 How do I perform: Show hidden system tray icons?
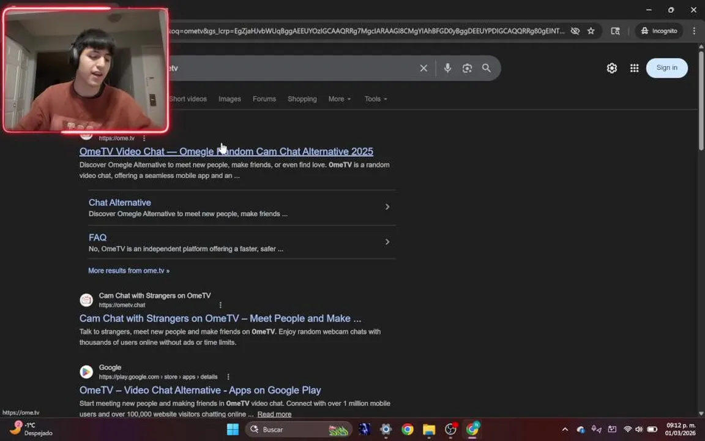pos(565,429)
